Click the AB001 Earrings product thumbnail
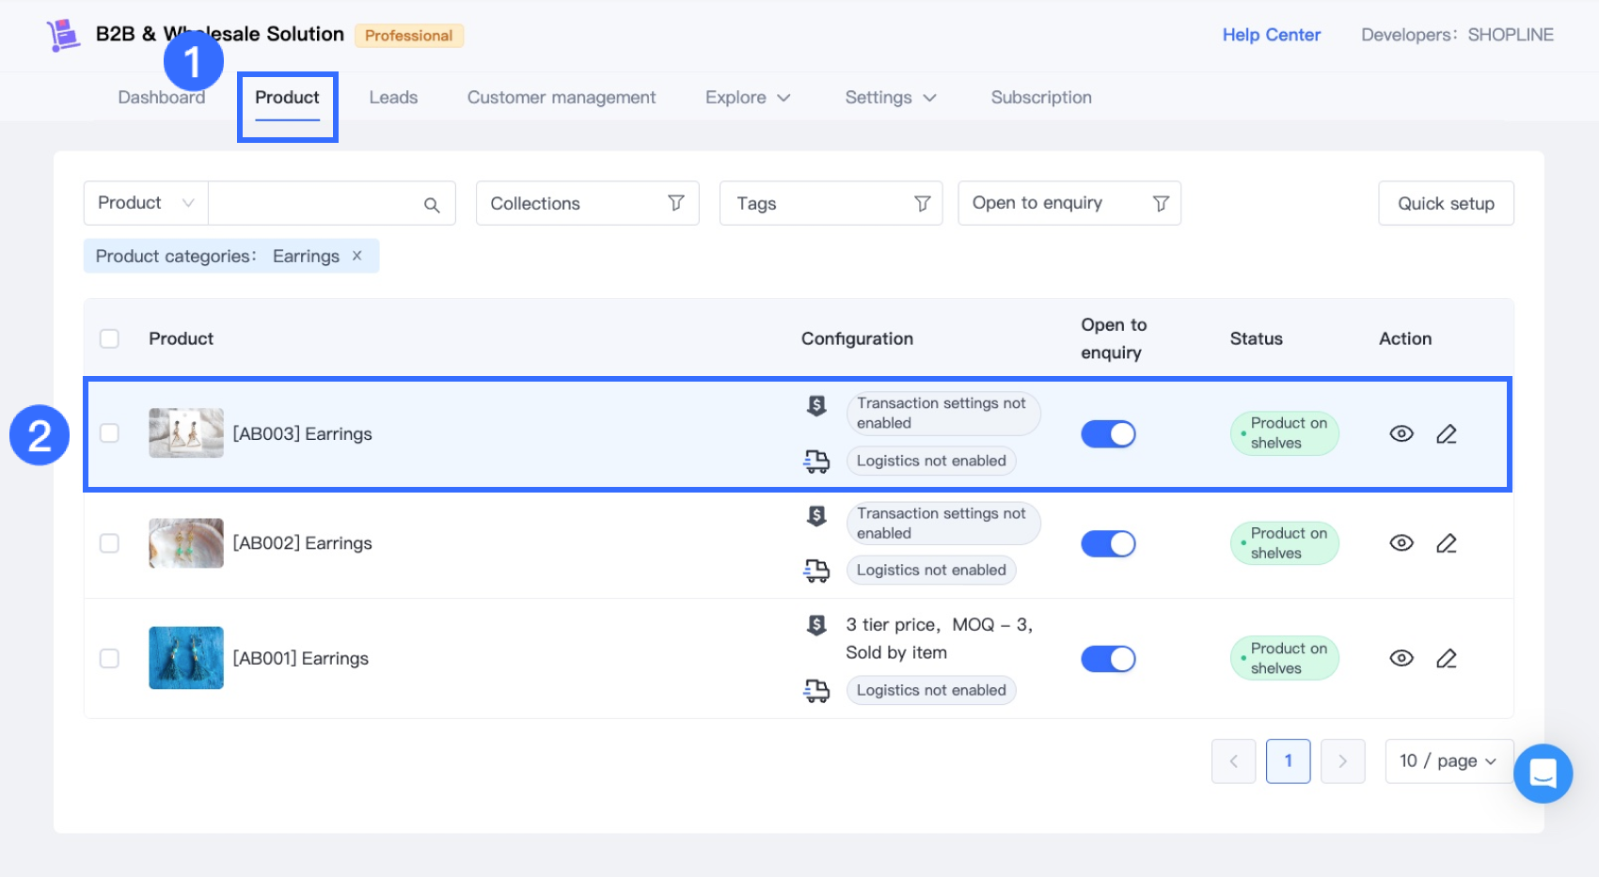1599x877 pixels. click(x=186, y=658)
